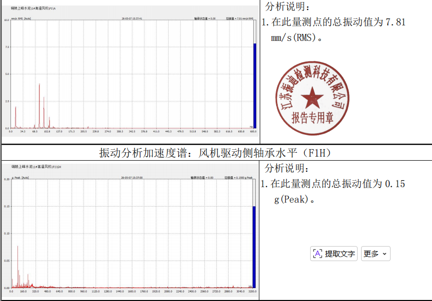Click the timestamp 26-05-07 15:37:41
Viewport: 432px width, 301px height.
pyautogui.click(x=132, y=18)
